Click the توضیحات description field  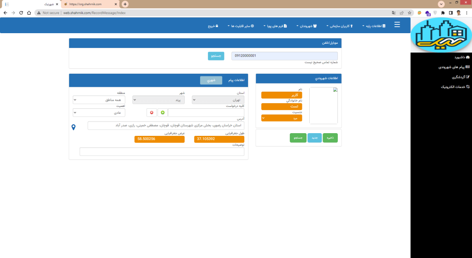[x=162, y=152]
